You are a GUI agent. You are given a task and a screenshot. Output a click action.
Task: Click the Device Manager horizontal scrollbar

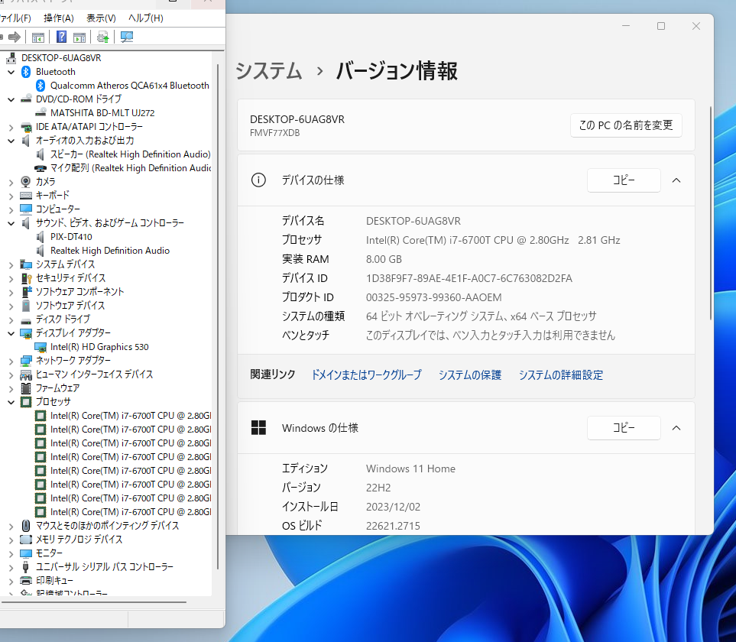(x=94, y=602)
